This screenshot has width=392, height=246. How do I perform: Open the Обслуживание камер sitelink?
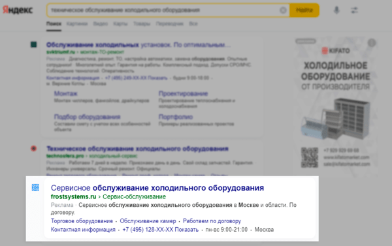pos(148,221)
